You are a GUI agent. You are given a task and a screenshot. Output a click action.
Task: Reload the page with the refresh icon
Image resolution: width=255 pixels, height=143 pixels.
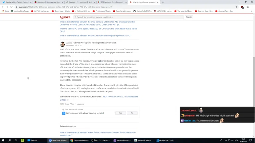pyautogui.click(x=11, y=7)
